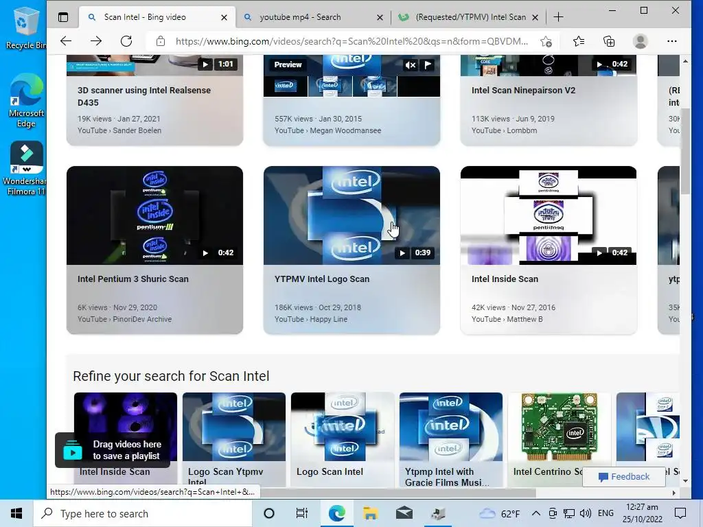
Task: Click the ENG language indicator
Action: click(606, 513)
